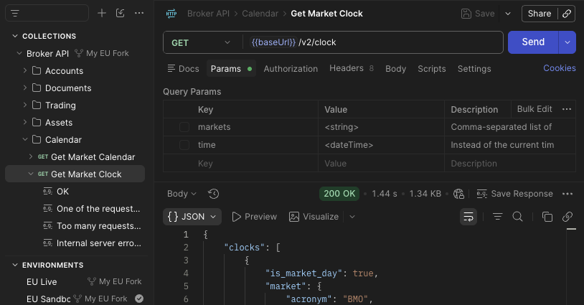Screen dimensions: 584x305
Task: Switch to the Authorization tab
Action: [x=291, y=68]
